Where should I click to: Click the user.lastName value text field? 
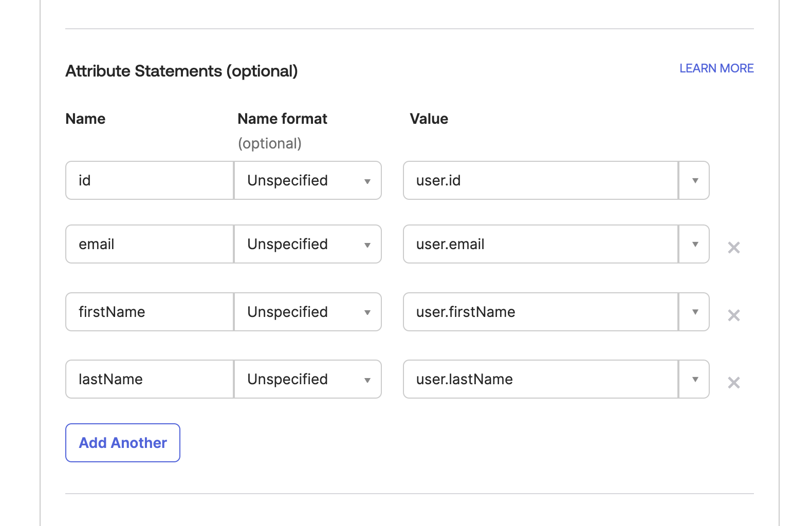tap(541, 379)
